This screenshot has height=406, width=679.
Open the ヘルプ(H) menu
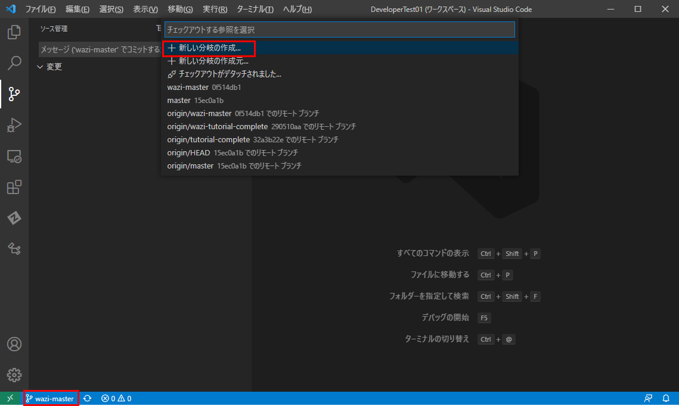tap(297, 9)
